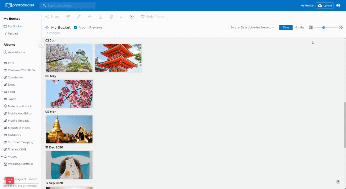
Task: Click the Order Prints cart button
Action: [x=152, y=17]
